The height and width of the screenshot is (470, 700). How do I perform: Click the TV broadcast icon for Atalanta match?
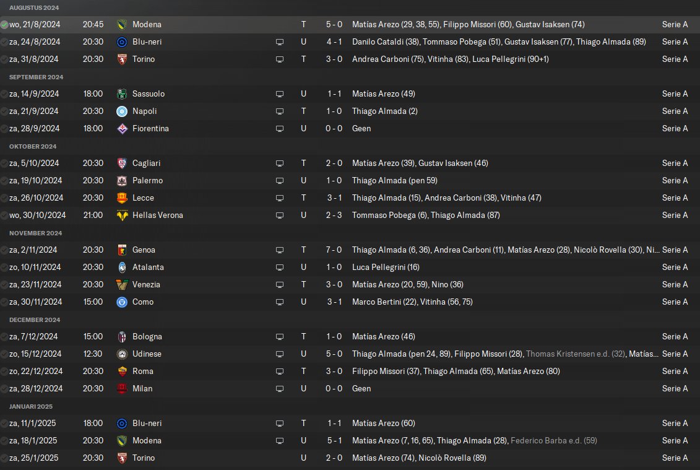[280, 268]
